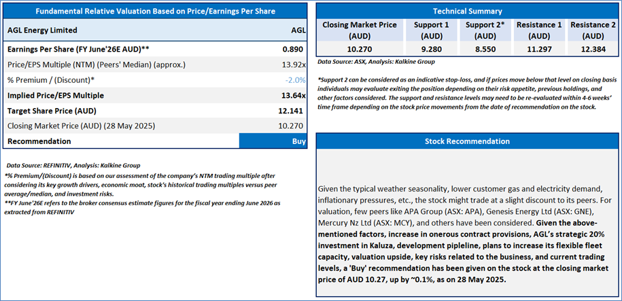The image size is (622, 301).
Task: Click the Stock Recommendation header bar
Action: (467, 141)
